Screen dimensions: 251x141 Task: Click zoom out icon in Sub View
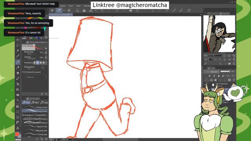[224, 56]
